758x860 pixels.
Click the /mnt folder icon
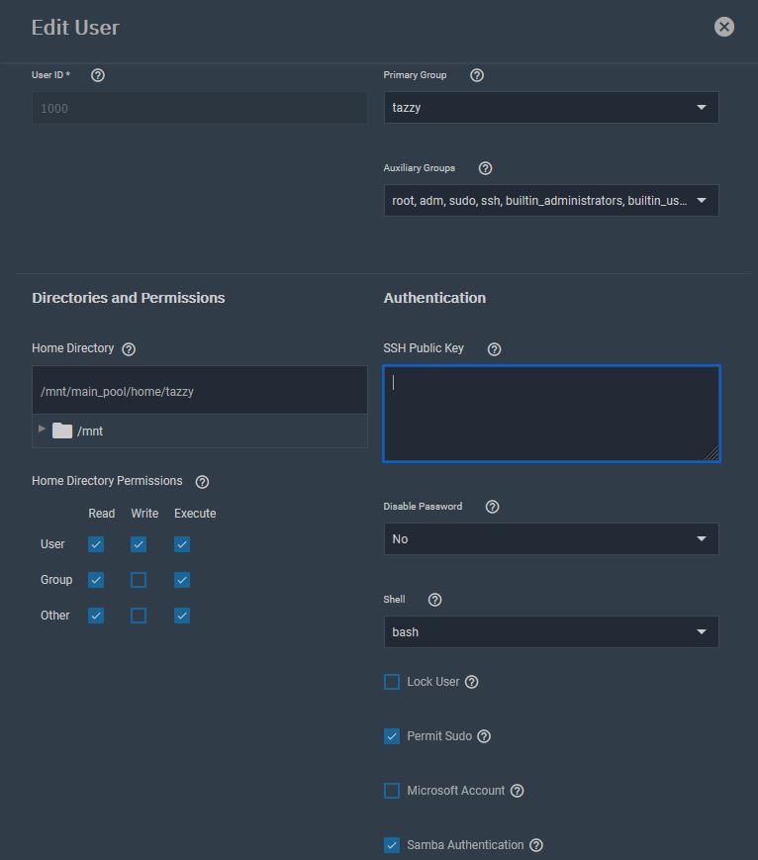pos(62,430)
